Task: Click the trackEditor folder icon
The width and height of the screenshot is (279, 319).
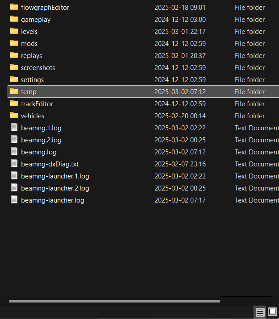Action: [x=14, y=104]
